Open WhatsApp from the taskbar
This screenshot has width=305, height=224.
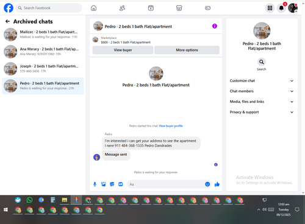pos(29,200)
